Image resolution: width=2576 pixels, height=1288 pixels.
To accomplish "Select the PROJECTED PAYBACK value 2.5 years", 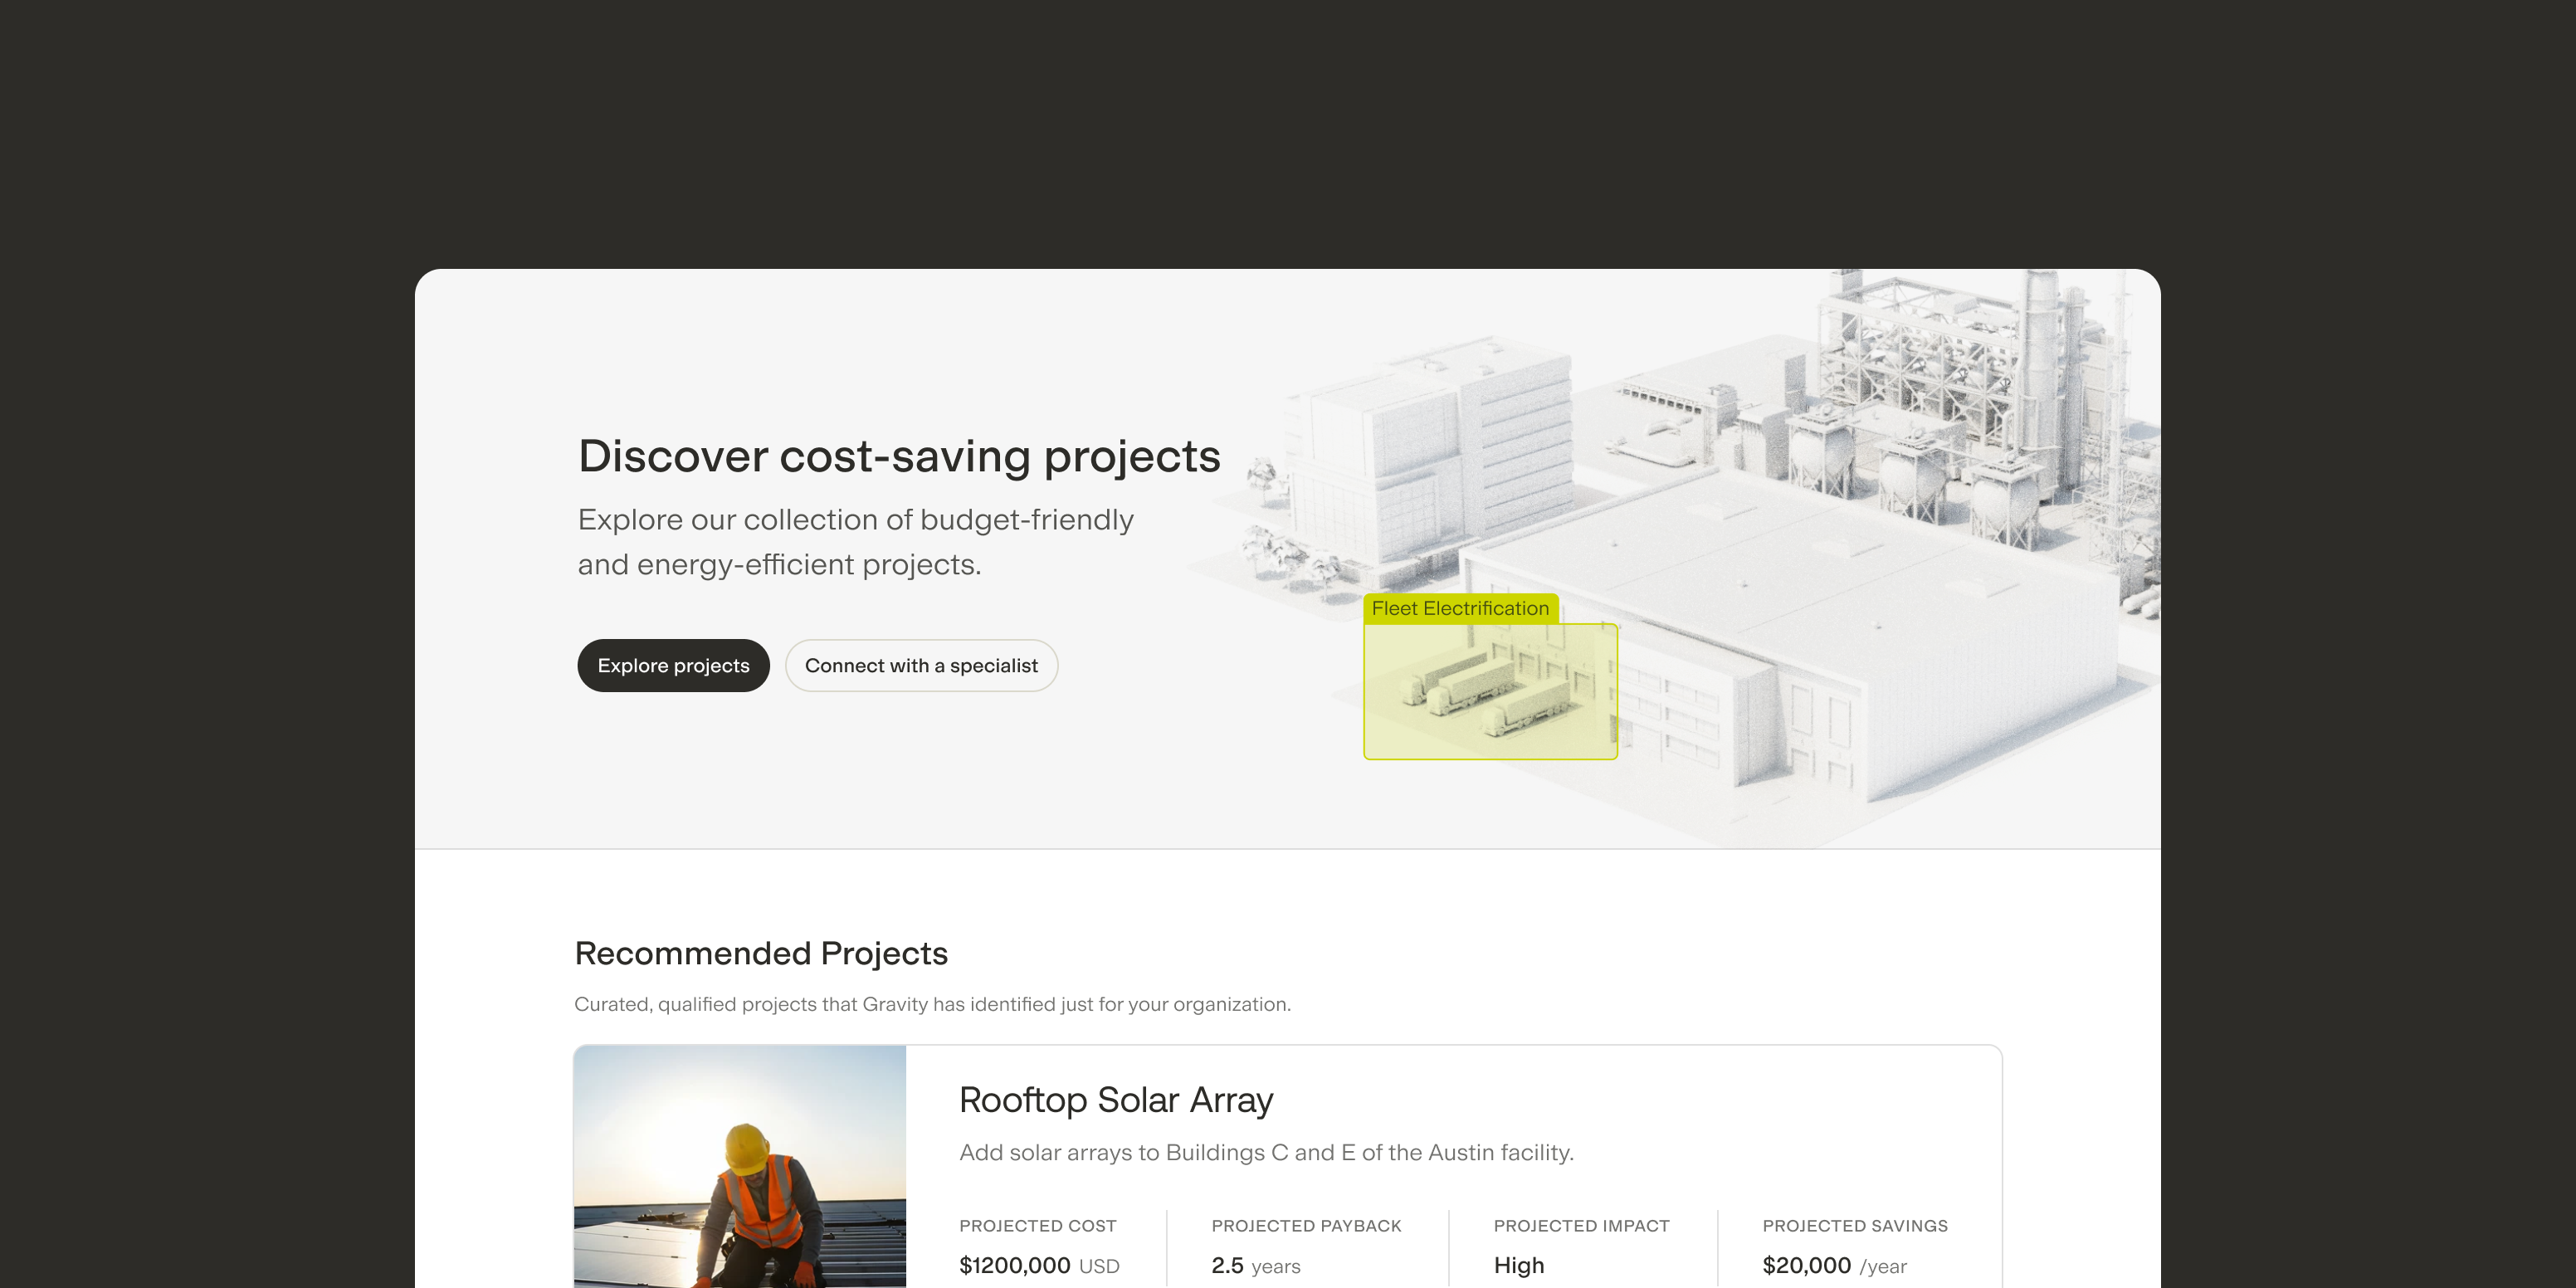I will [x=1255, y=1264].
